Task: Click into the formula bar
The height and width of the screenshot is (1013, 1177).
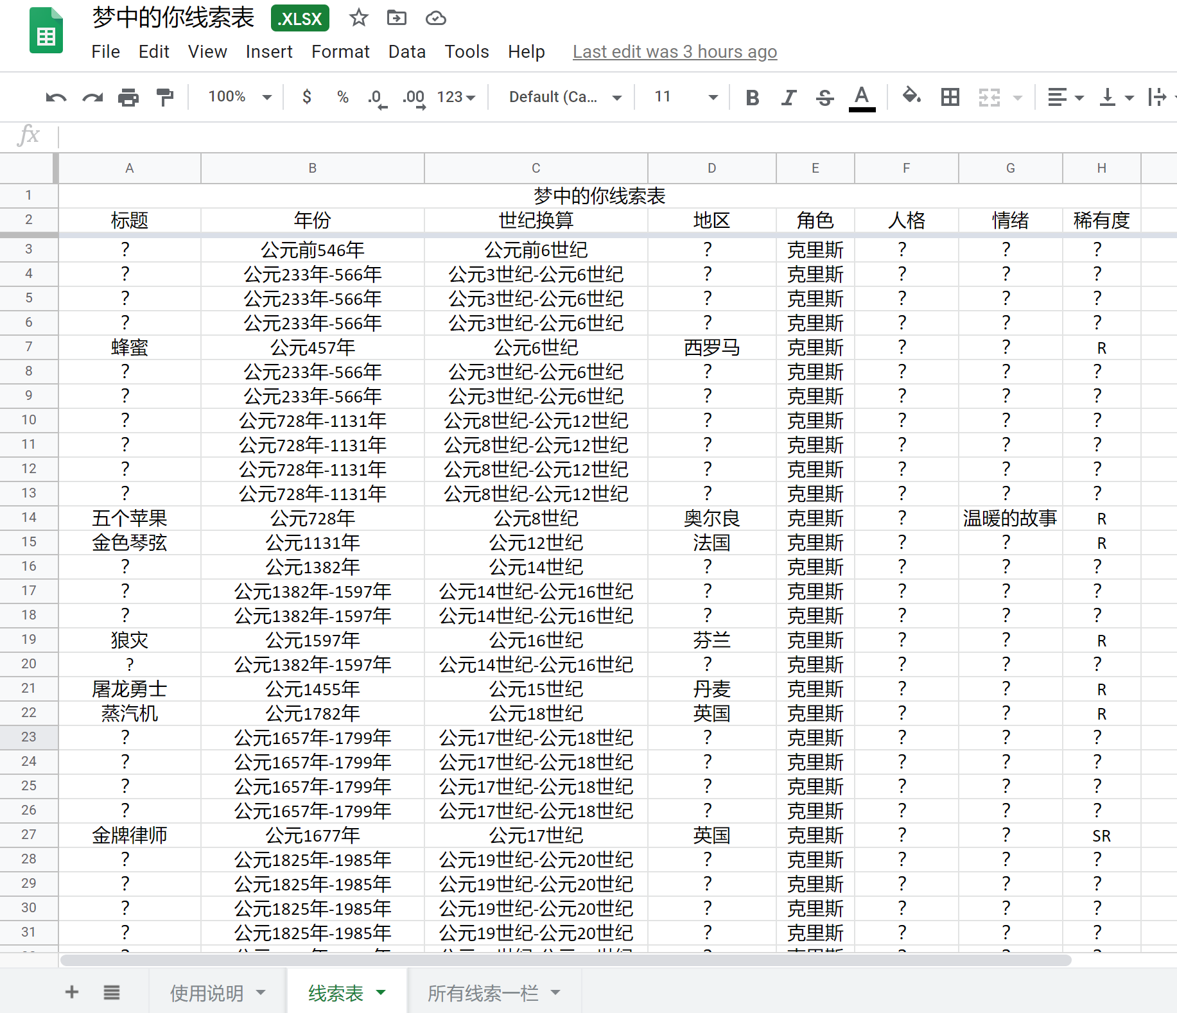Action: point(616,136)
